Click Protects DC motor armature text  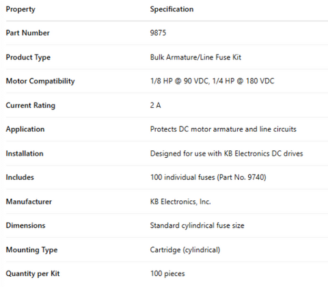pos(197,129)
